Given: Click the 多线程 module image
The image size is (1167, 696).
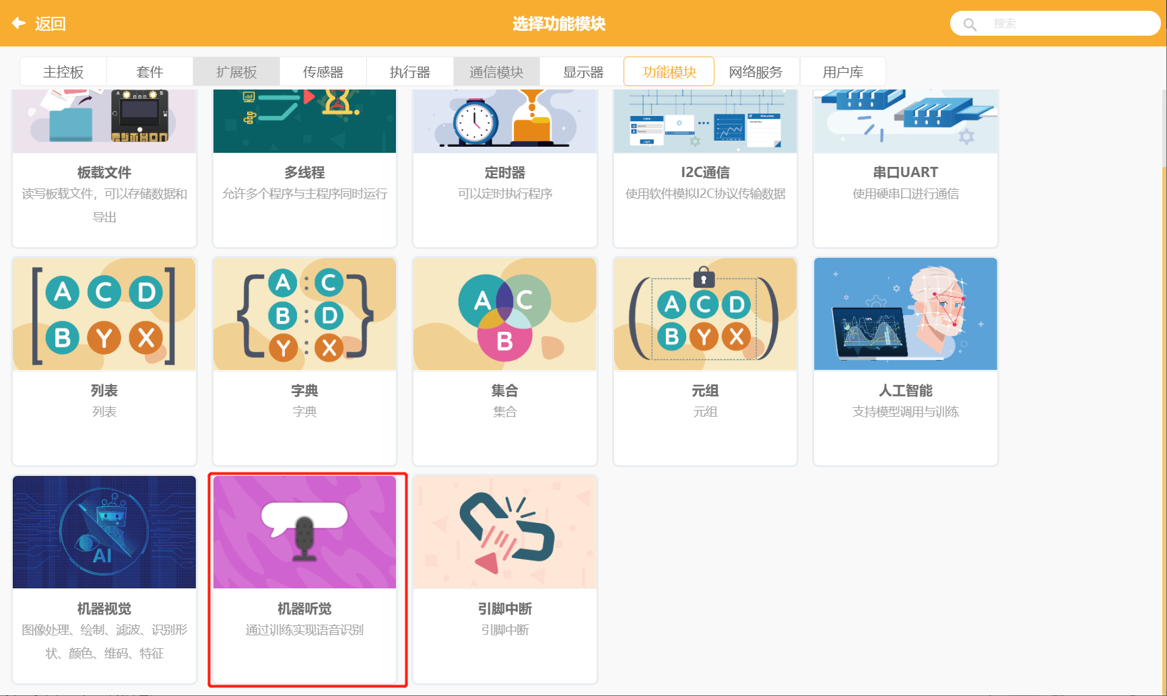Looking at the screenshot, I should point(304,121).
